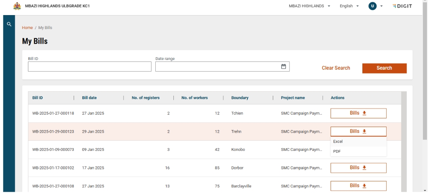Click the state emblem logo
Viewport: 430px width, 193px height.
click(17, 6)
